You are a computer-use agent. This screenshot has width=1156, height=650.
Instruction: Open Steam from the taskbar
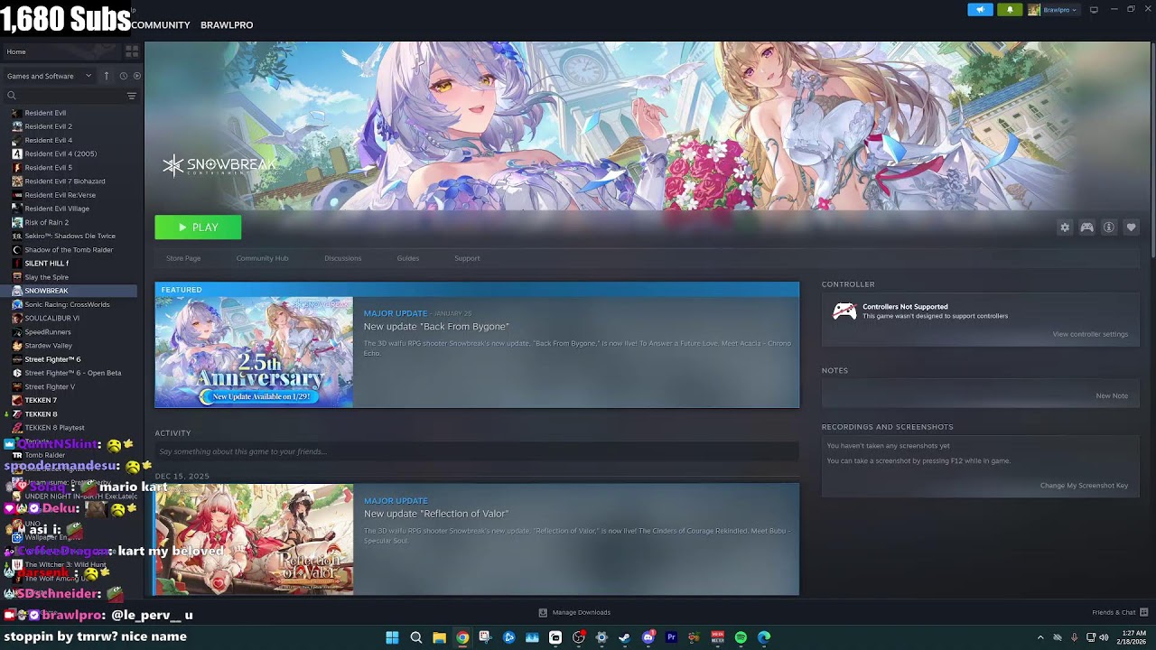(x=624, y=637)
